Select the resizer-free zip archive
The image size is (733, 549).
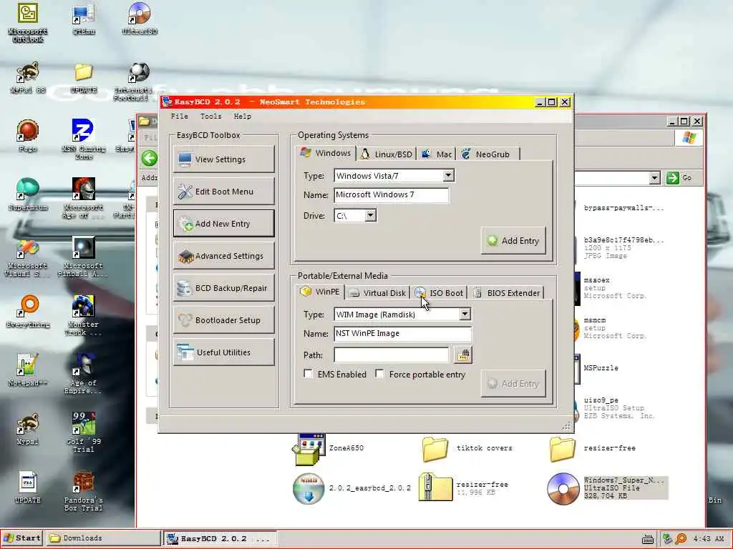pos(435,488)
